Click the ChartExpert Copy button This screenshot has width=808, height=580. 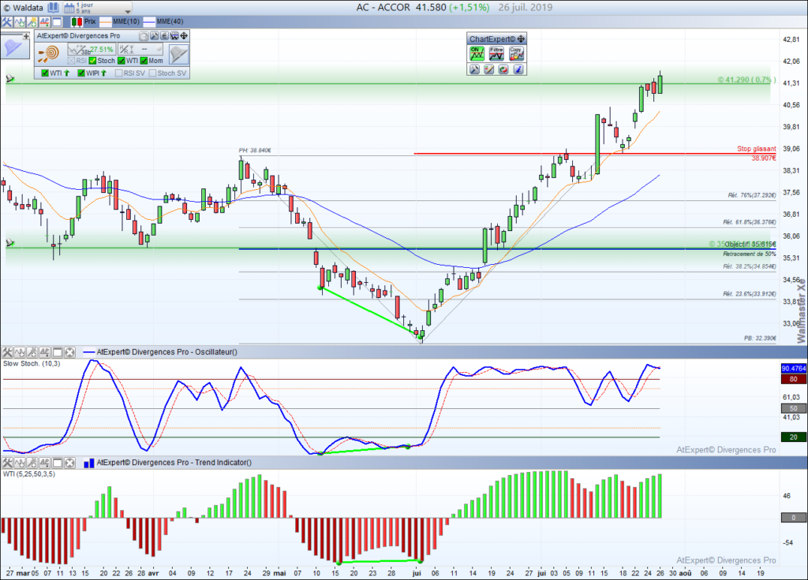(x=516, y=54)
